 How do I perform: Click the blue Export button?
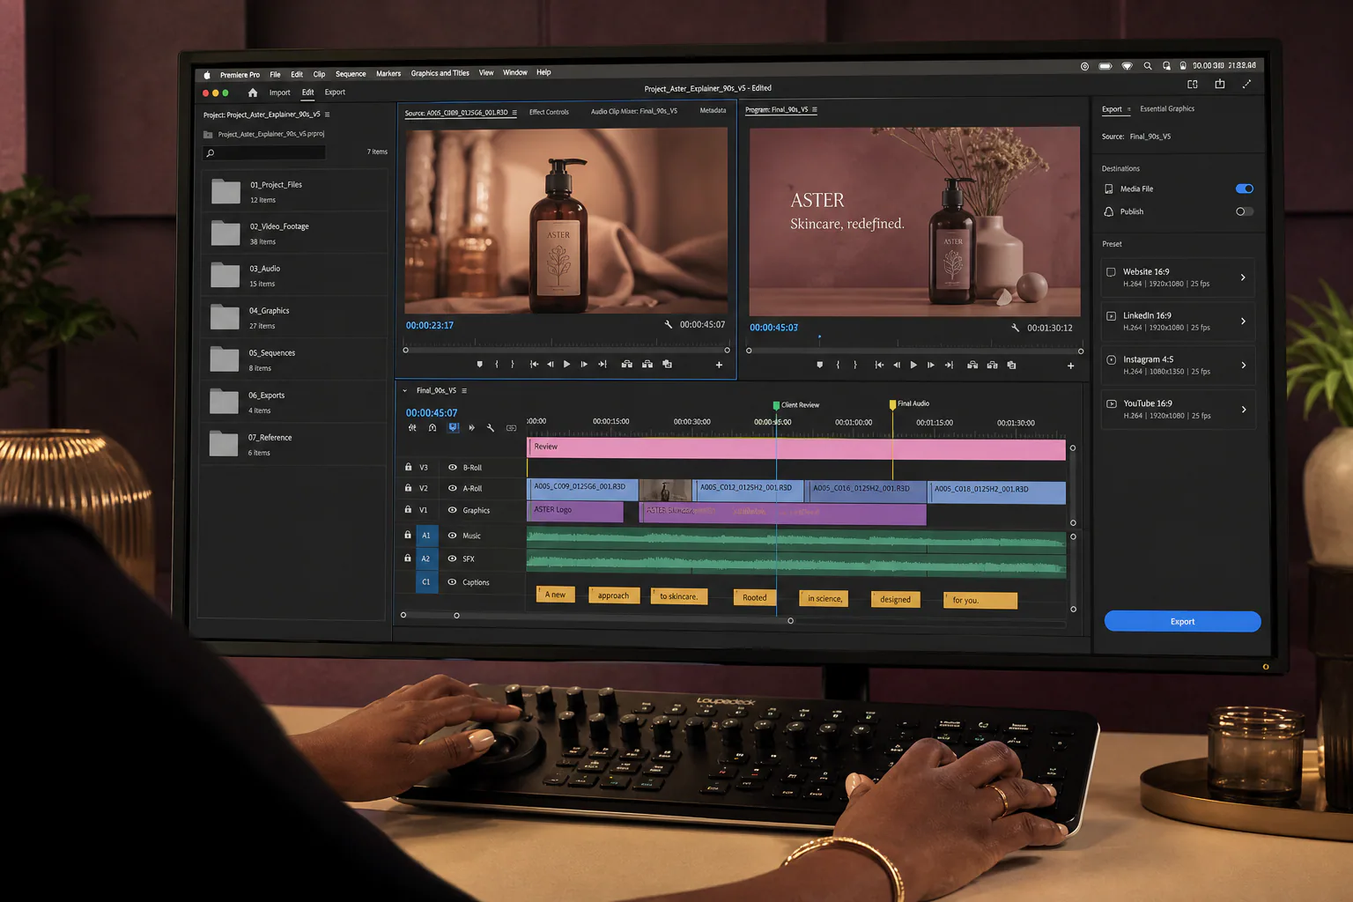(x=1182, y=621)
